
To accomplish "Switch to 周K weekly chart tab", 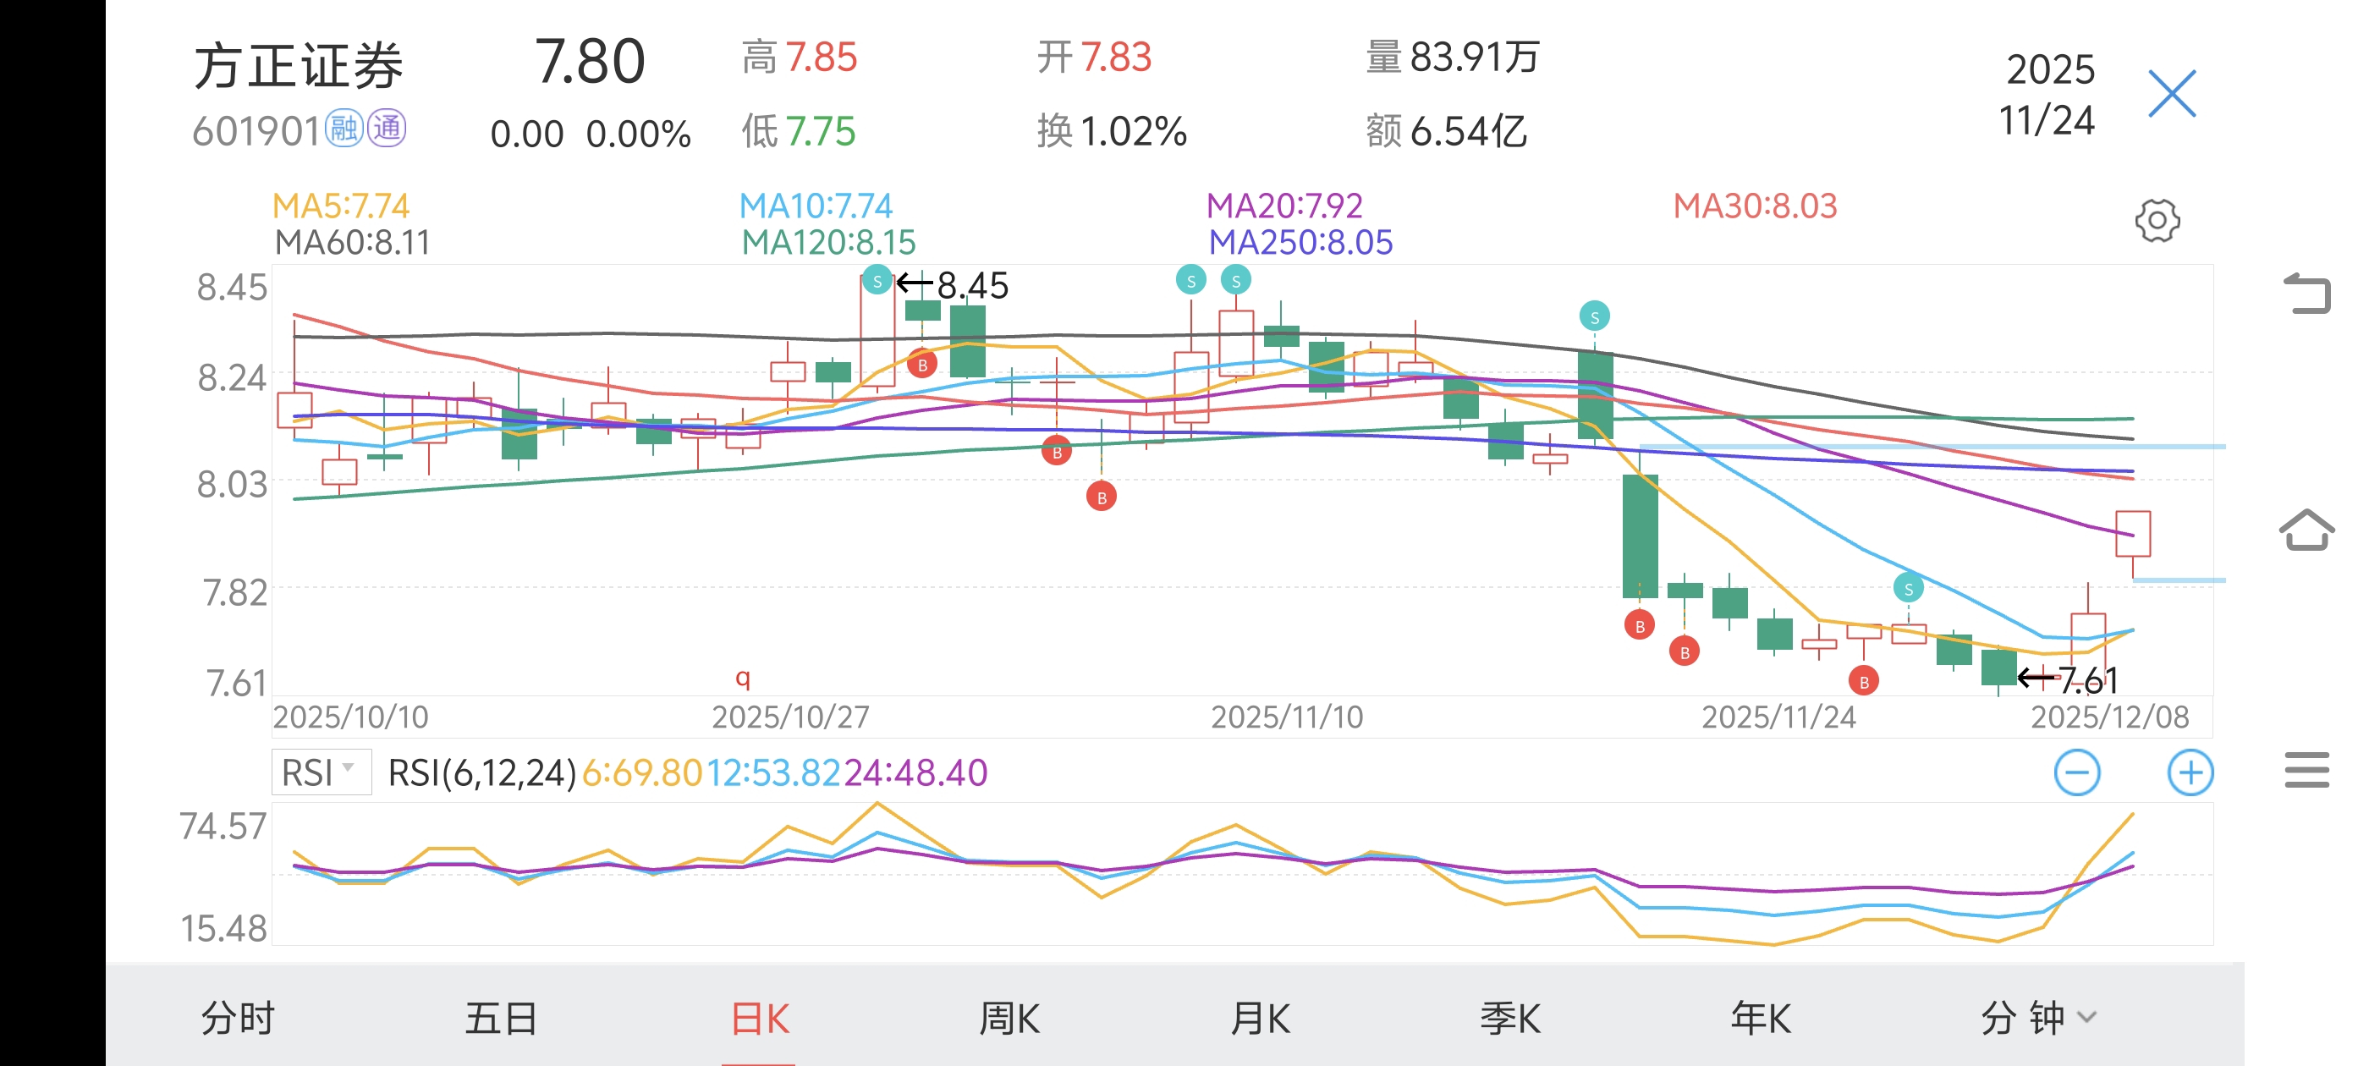I will click(x=1009, y=1017).
